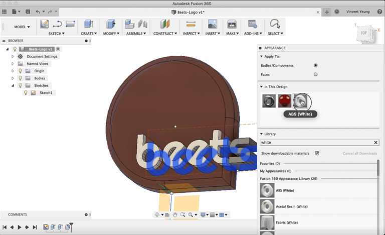The width and height of the screenshot is (385, 235).
Task: Click the New Component assemble icon
Action: (x=129, y=24)
